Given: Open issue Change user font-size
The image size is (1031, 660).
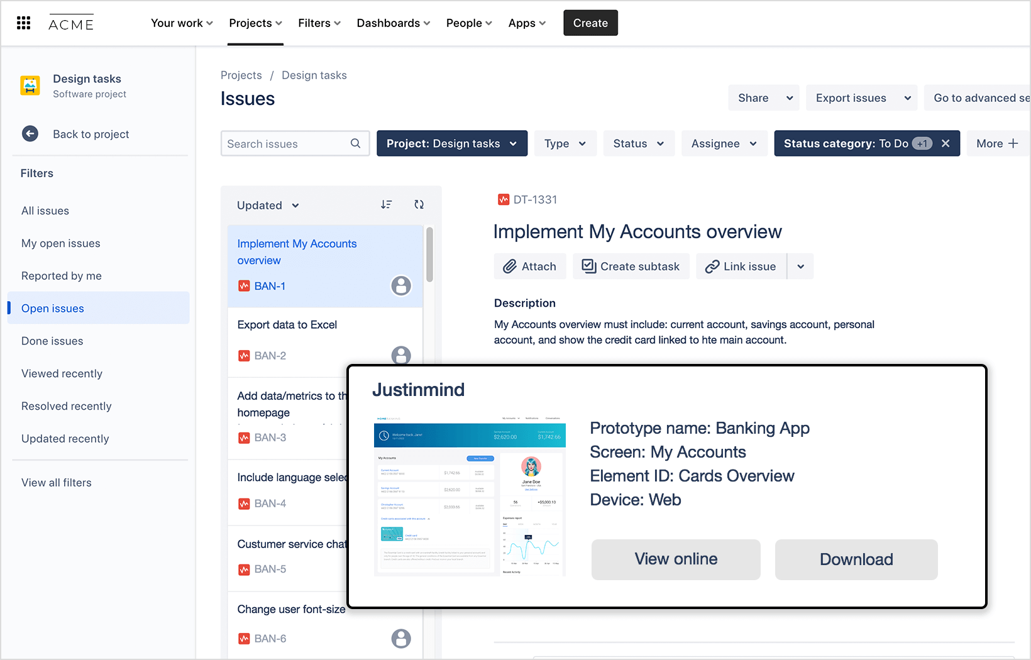Looking at the screenshot, I should coord(291,609).
